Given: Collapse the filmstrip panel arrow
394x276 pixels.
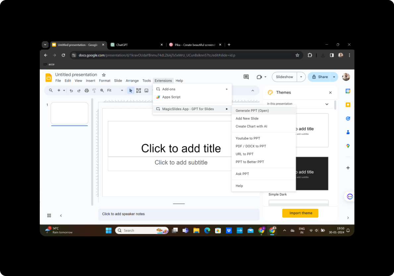Looking at the screenshot, I should (x=61, y=215).
